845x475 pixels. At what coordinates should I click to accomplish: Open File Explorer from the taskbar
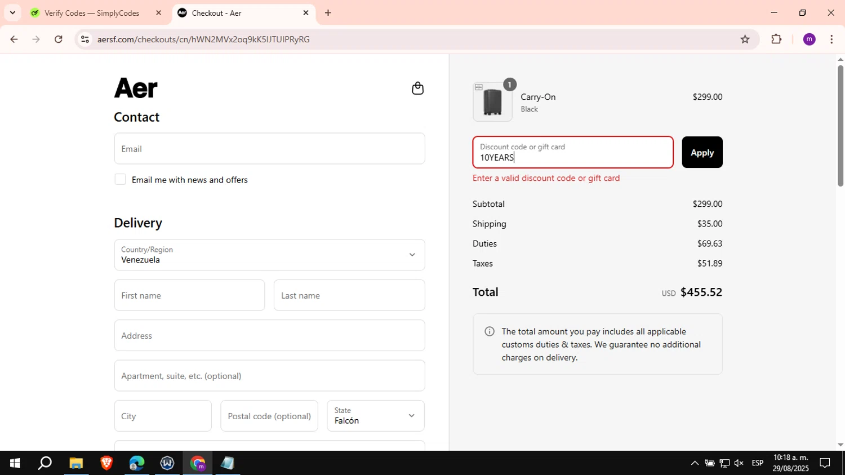[x=76, y=463]
